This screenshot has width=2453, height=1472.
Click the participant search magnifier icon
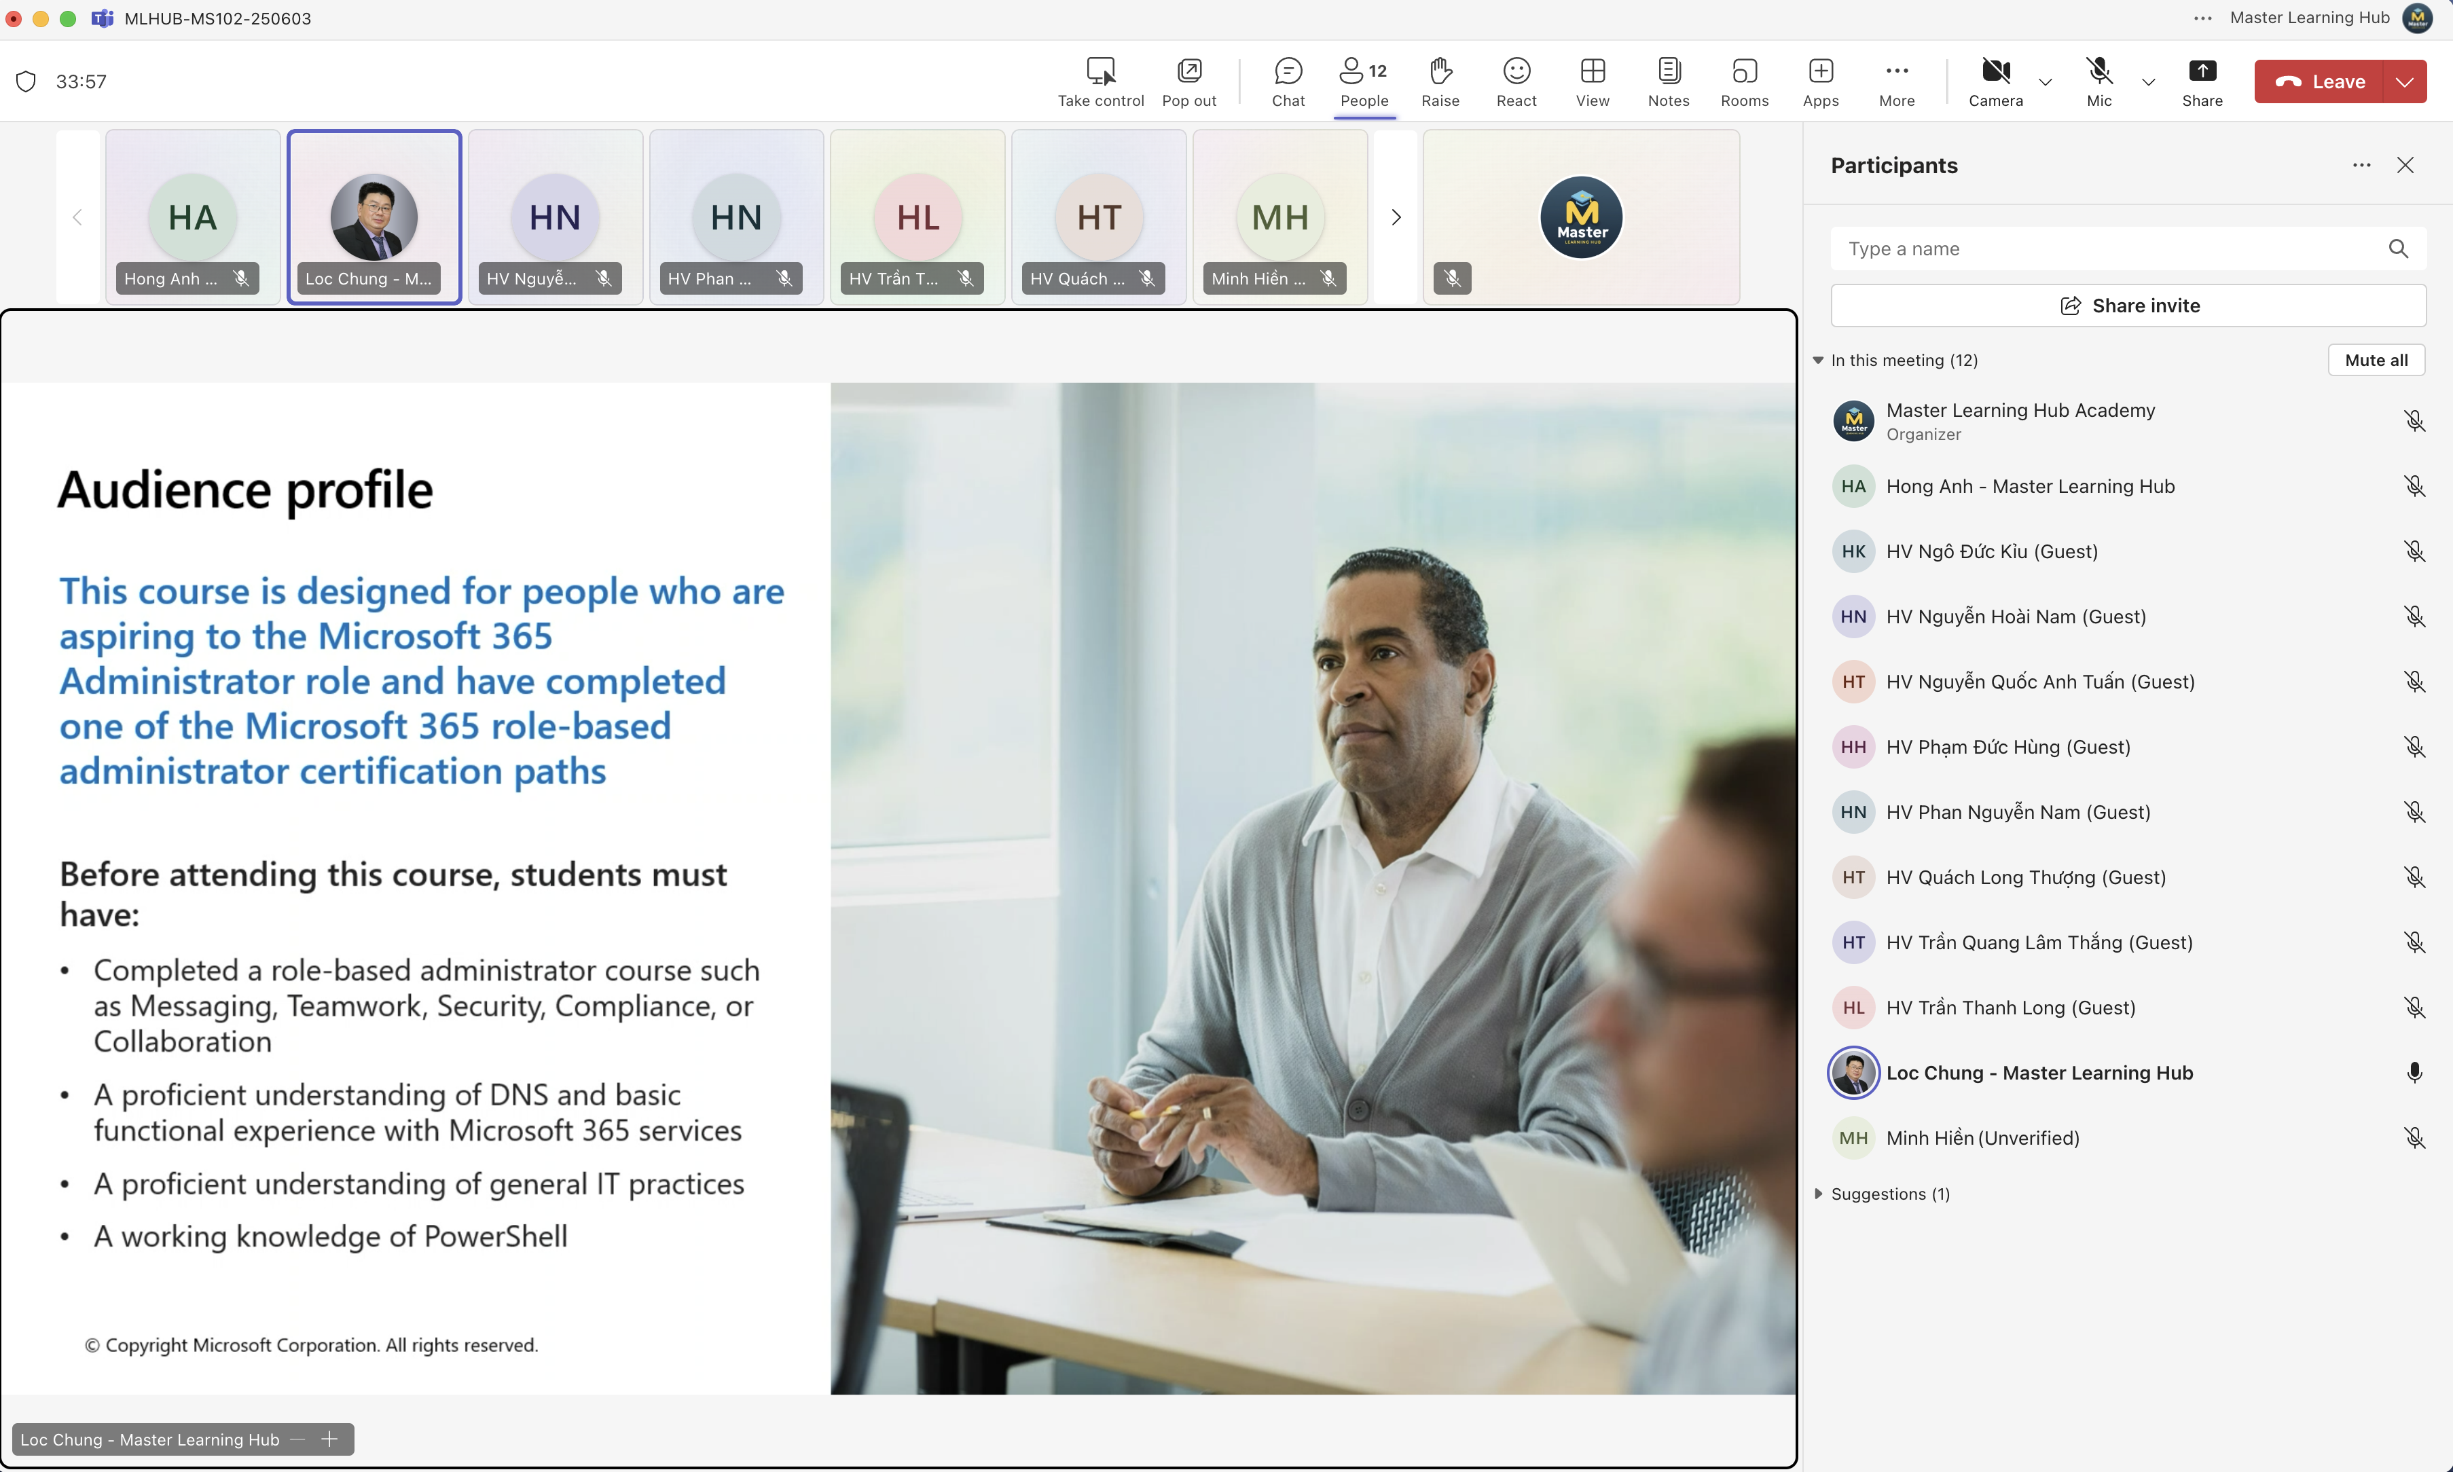tap(2397, 249)
